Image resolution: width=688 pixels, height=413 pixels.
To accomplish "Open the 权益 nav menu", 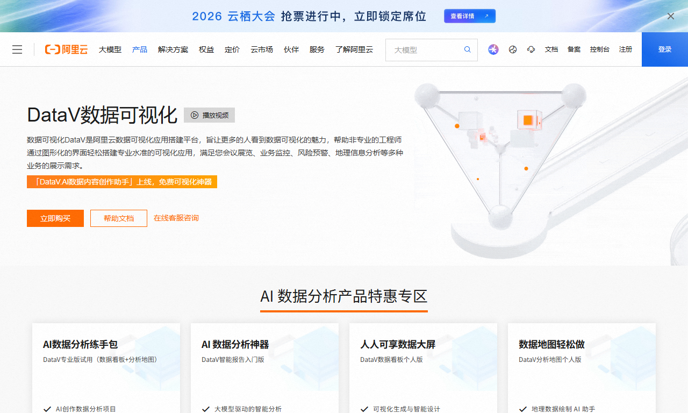I will tap(206, 49).
